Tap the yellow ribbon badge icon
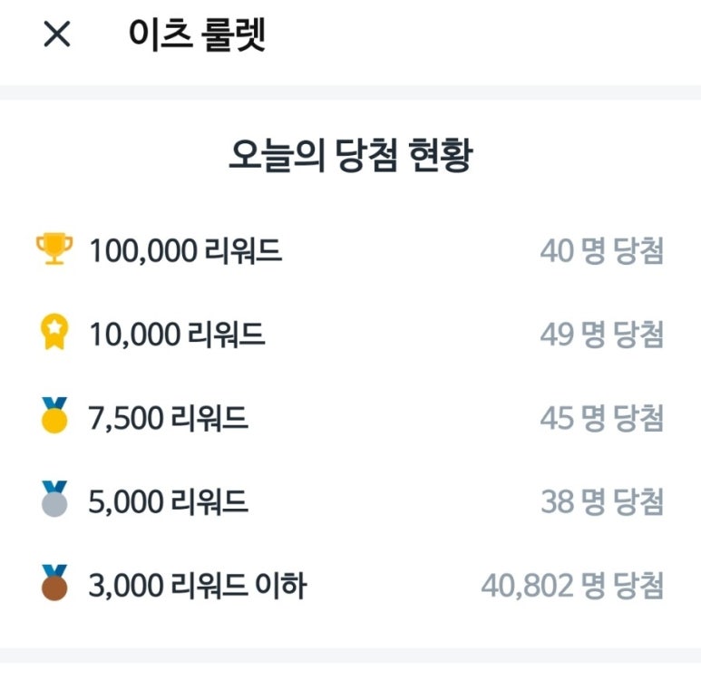Screen dimensions: 701x680 54,334
